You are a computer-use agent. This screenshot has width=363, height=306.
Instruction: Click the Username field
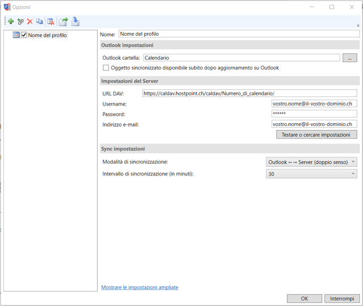pyautogui.click(x=314, y=103)
